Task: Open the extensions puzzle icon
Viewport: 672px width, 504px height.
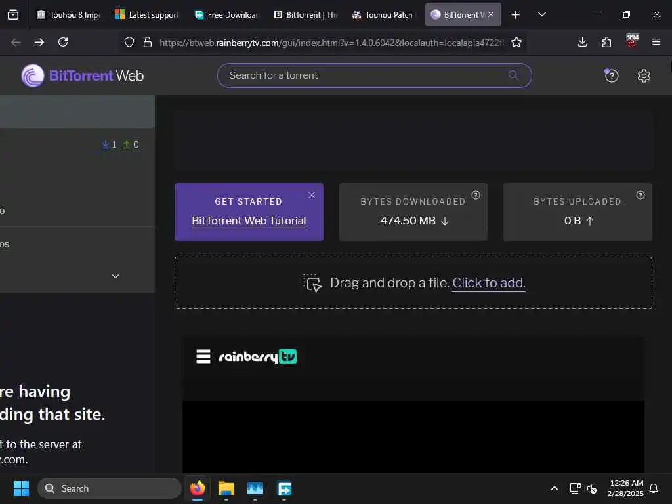Action: (x=606, y=42)
